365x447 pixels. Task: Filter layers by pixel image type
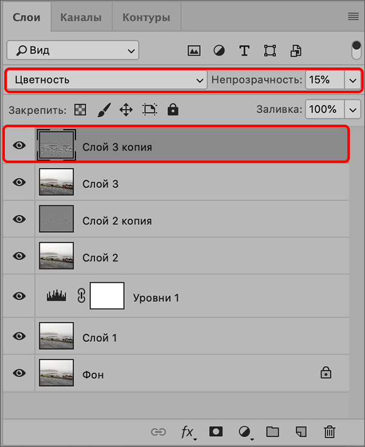[x=194, y=50]
